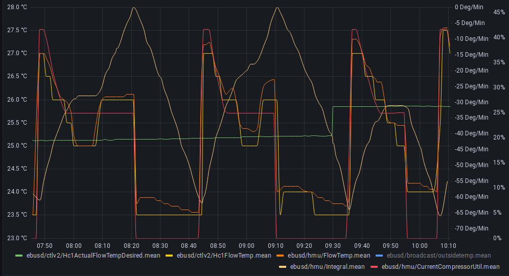Toggle the ebusd/ctlv2/Hc1FlowTemp.mean series visibility
This screenshot has height=276, width=509.
point(224,256)
